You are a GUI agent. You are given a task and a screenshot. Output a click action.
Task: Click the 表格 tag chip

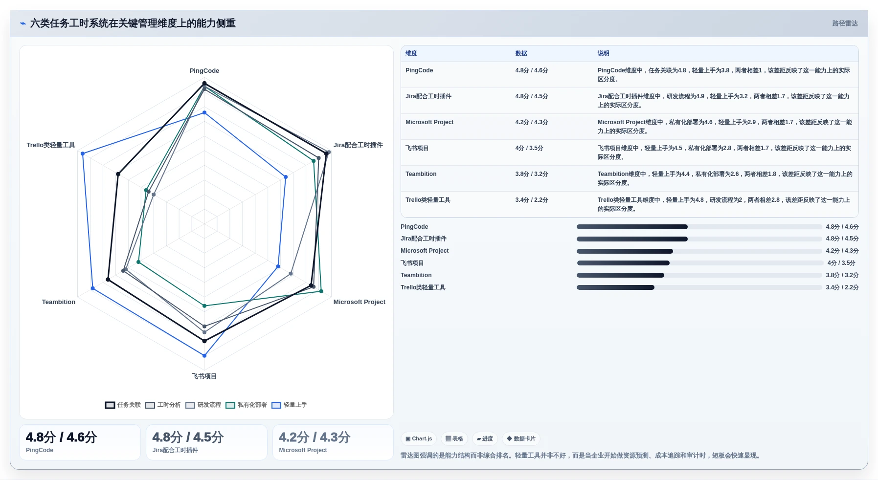coord(454,439)
